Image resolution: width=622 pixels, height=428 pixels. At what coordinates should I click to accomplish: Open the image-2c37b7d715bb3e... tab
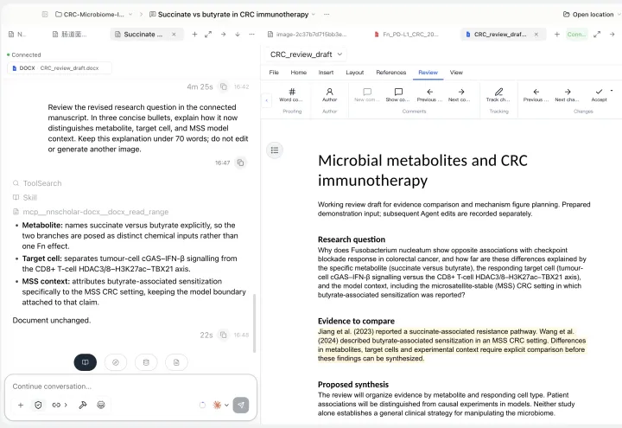pyautogui.click(x=307, y=34)
